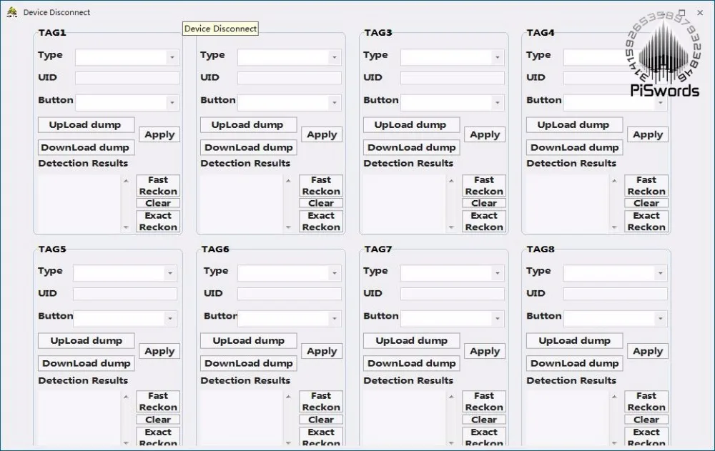Apply settings for TAG8
This screenshot has height=451, width=715.
(x=648, y=351)
